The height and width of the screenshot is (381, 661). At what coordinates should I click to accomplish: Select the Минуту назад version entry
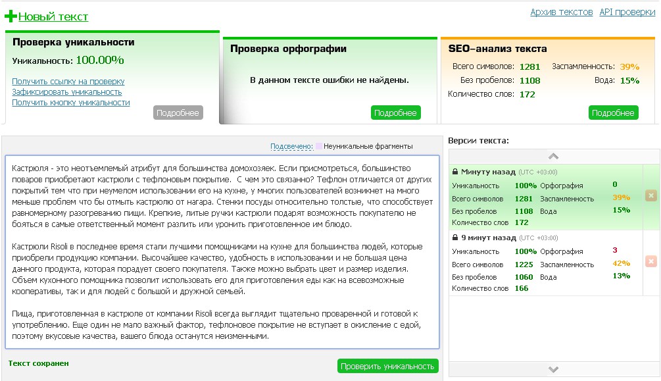[546, 197]
